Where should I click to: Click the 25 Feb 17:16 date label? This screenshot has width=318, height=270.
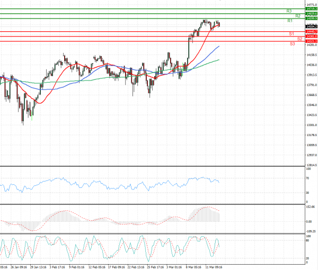point(155,267)
